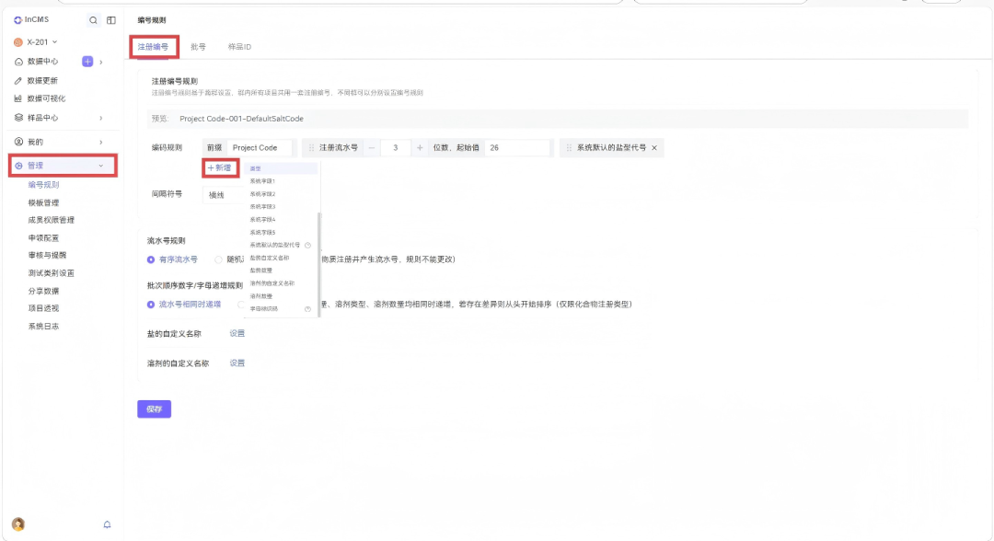The image size is (994, 541).
Task: Click 设置 link for 溶剂的自定义名称
Action: click(x=237, y=363)
